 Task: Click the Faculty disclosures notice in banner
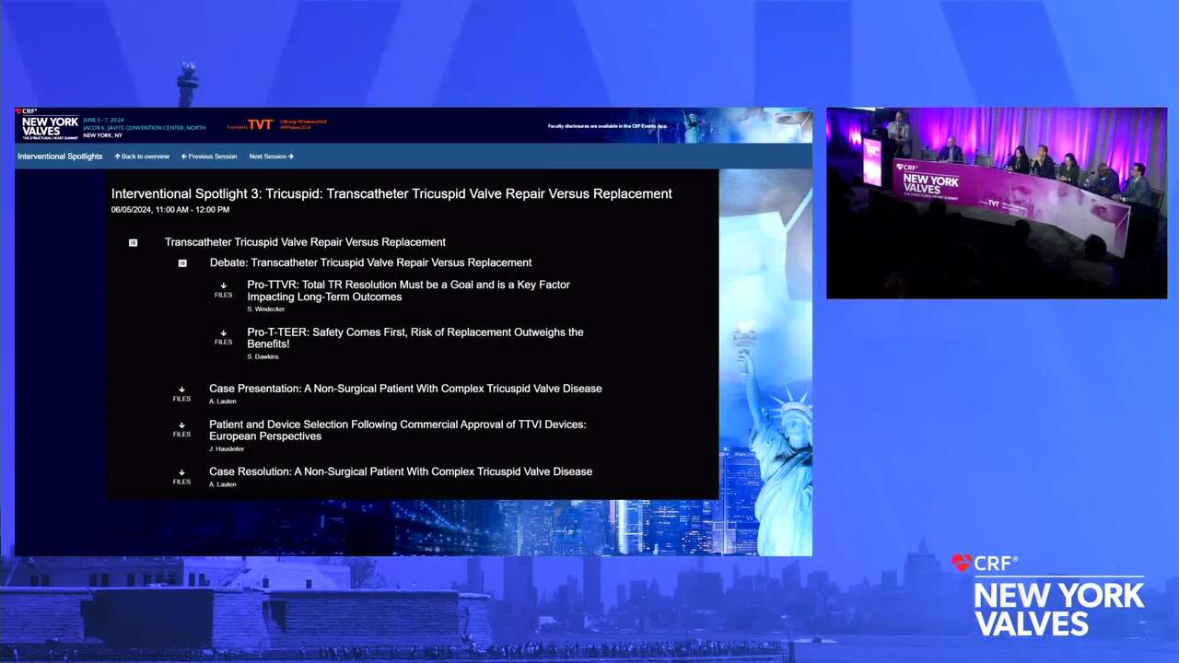point(608,126)
